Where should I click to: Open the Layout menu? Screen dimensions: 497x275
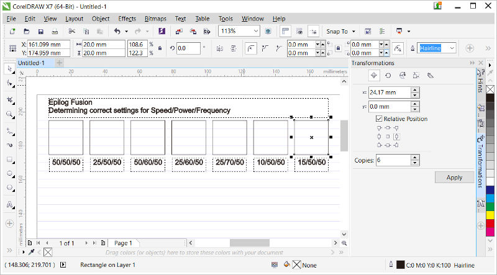pyautogui.click(x=74, y=19)
